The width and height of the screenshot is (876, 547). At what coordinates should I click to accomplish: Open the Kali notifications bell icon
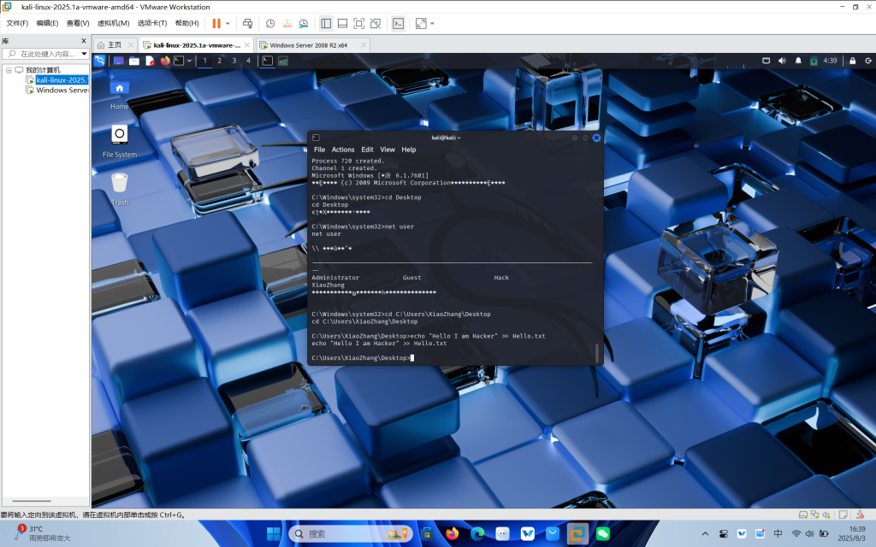pos(797,61)
